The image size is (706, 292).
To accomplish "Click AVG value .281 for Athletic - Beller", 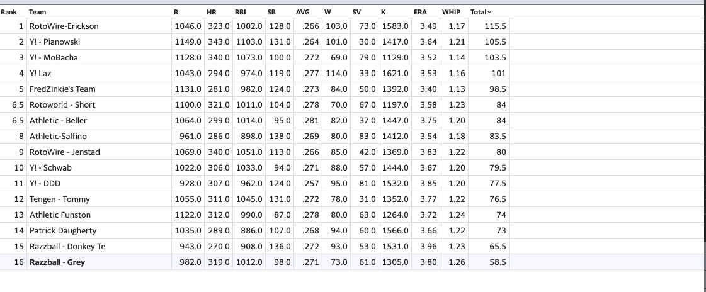I will pos(311,121).
